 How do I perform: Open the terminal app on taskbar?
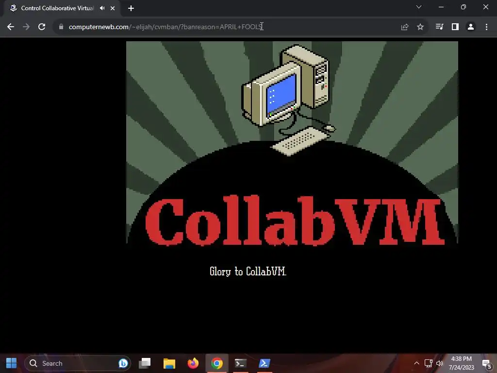pyautogui.click(x=241, y=363)
